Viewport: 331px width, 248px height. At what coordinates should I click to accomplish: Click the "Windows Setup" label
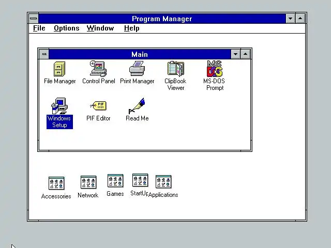click(x=59, y=122)
